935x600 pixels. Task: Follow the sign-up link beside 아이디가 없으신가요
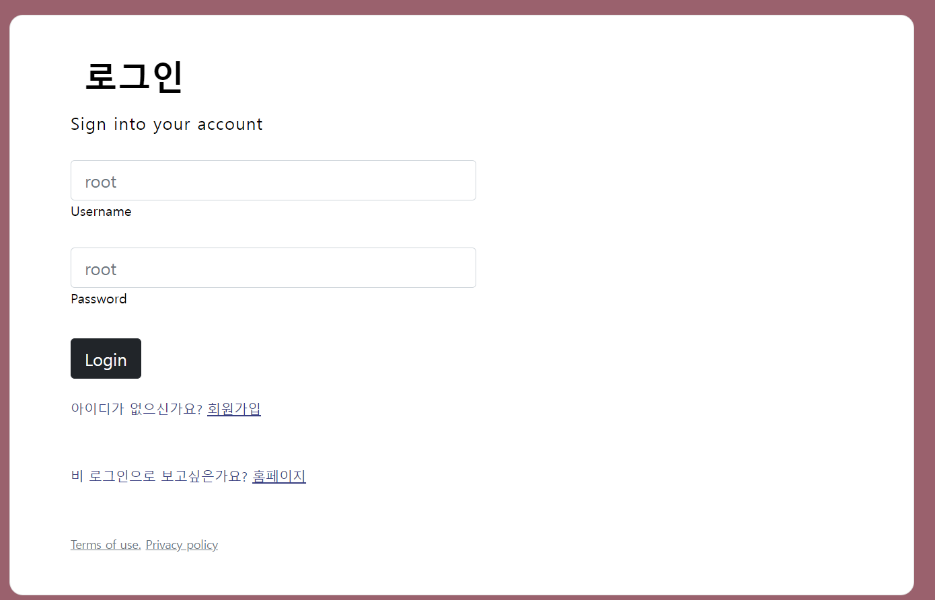[x=234, y=408]
